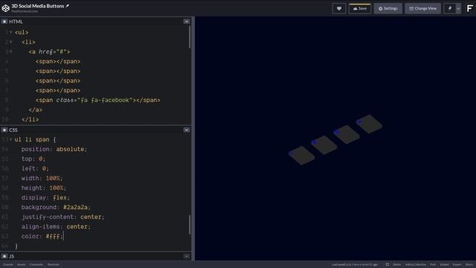
Task: Click the Last saved status text
Action: tap(355, 264)
